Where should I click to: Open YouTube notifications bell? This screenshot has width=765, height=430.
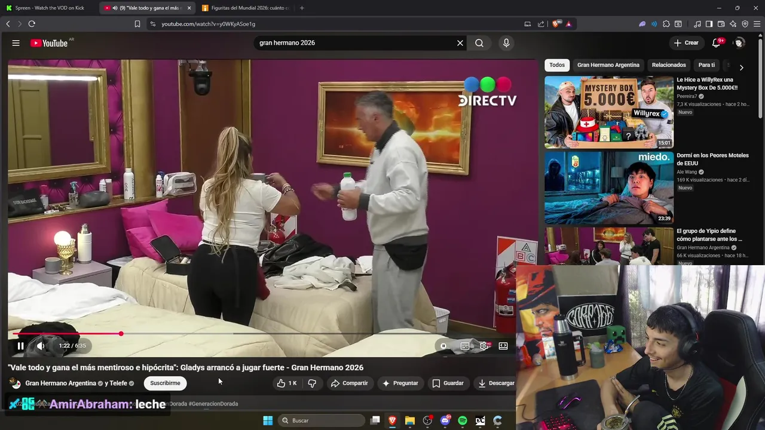point(716,43)
